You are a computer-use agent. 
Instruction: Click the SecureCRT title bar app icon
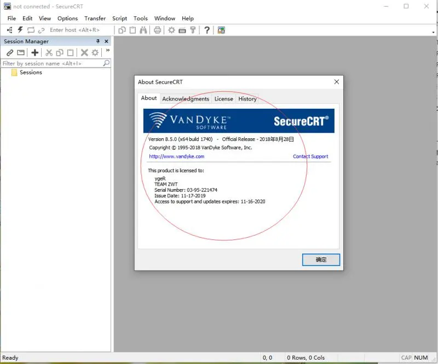(x=7, y=6)
